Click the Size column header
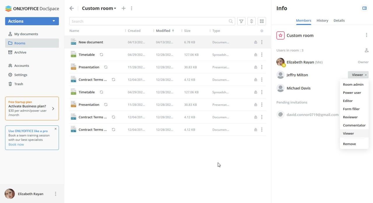The width and height of the screenshot is (373, 203). 187,31
